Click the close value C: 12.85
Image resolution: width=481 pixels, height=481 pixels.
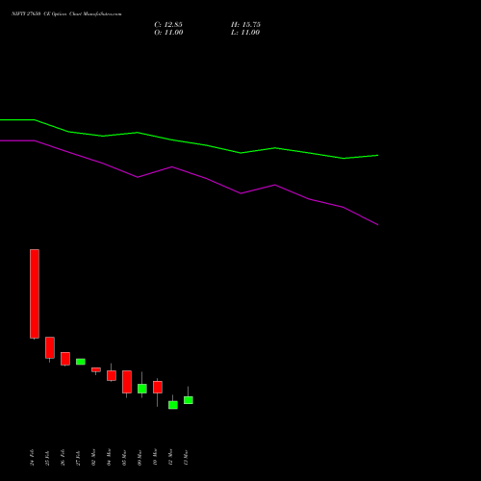(168, 25)
